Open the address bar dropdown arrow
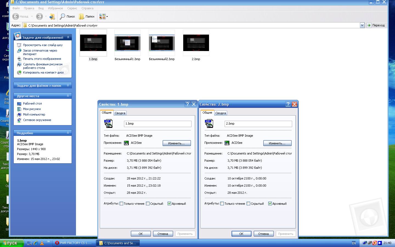Screen dimensions: 395x247 coord(362,25)
